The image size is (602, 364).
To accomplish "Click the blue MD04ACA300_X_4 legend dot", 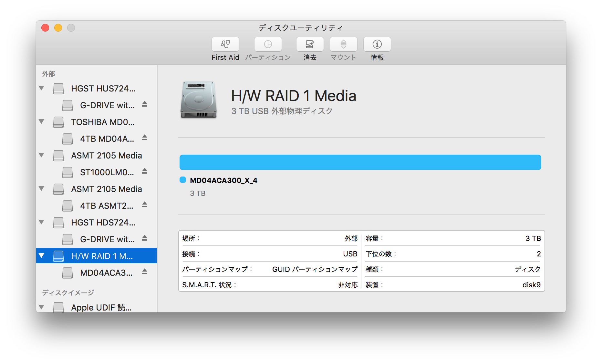I will tap(183, 180).
